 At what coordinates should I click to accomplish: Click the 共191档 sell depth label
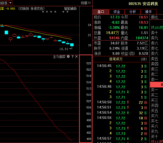(x=157, y=28)
